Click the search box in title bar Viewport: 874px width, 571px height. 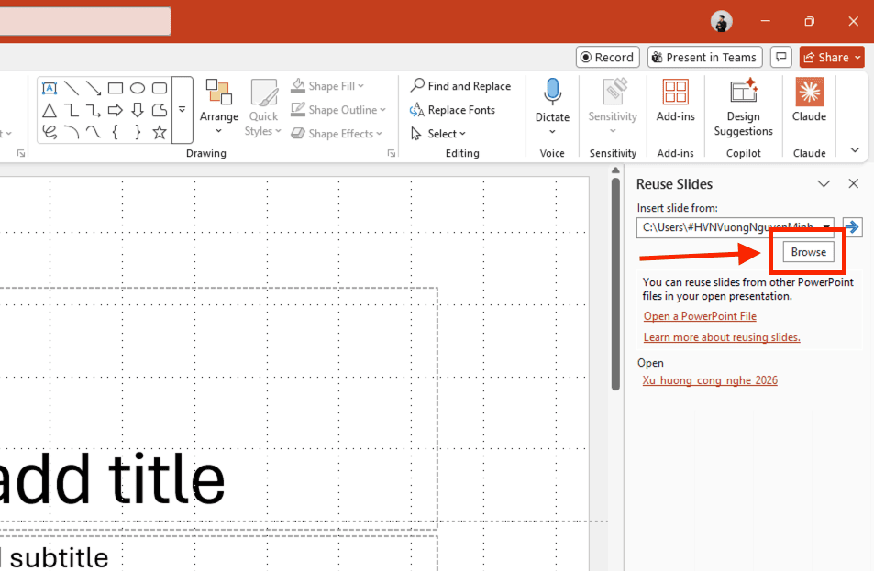pos(85,21)
